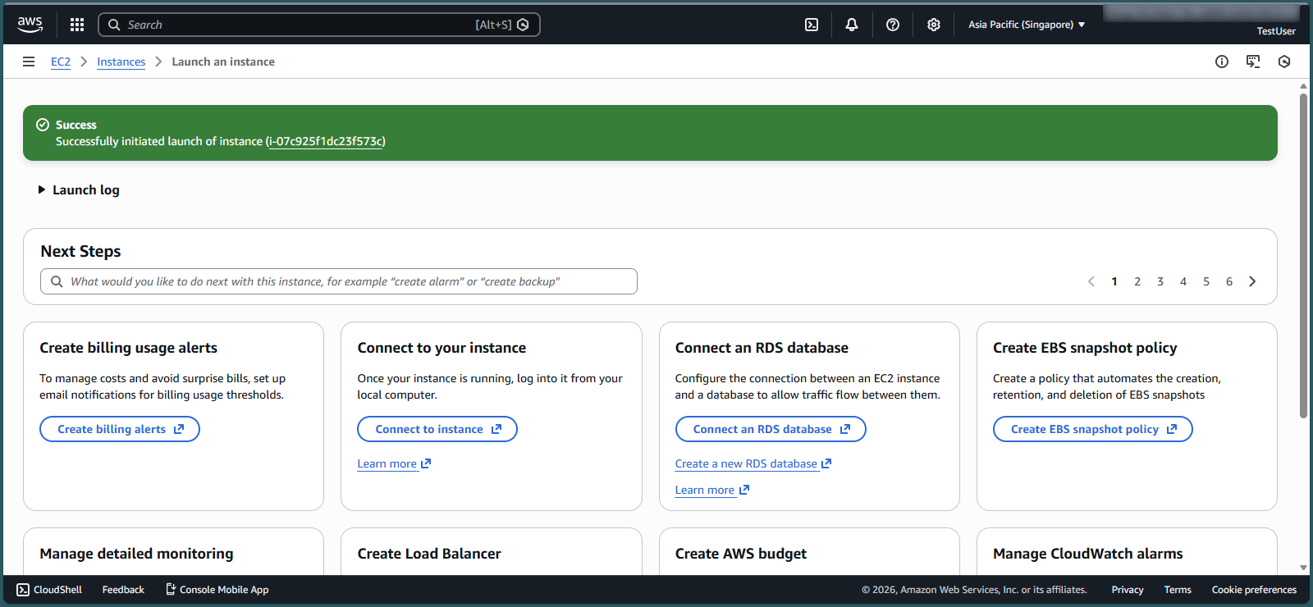Click the page vertical scrollbar
Screen dimensions: 1313x607
click(1303, 254)
